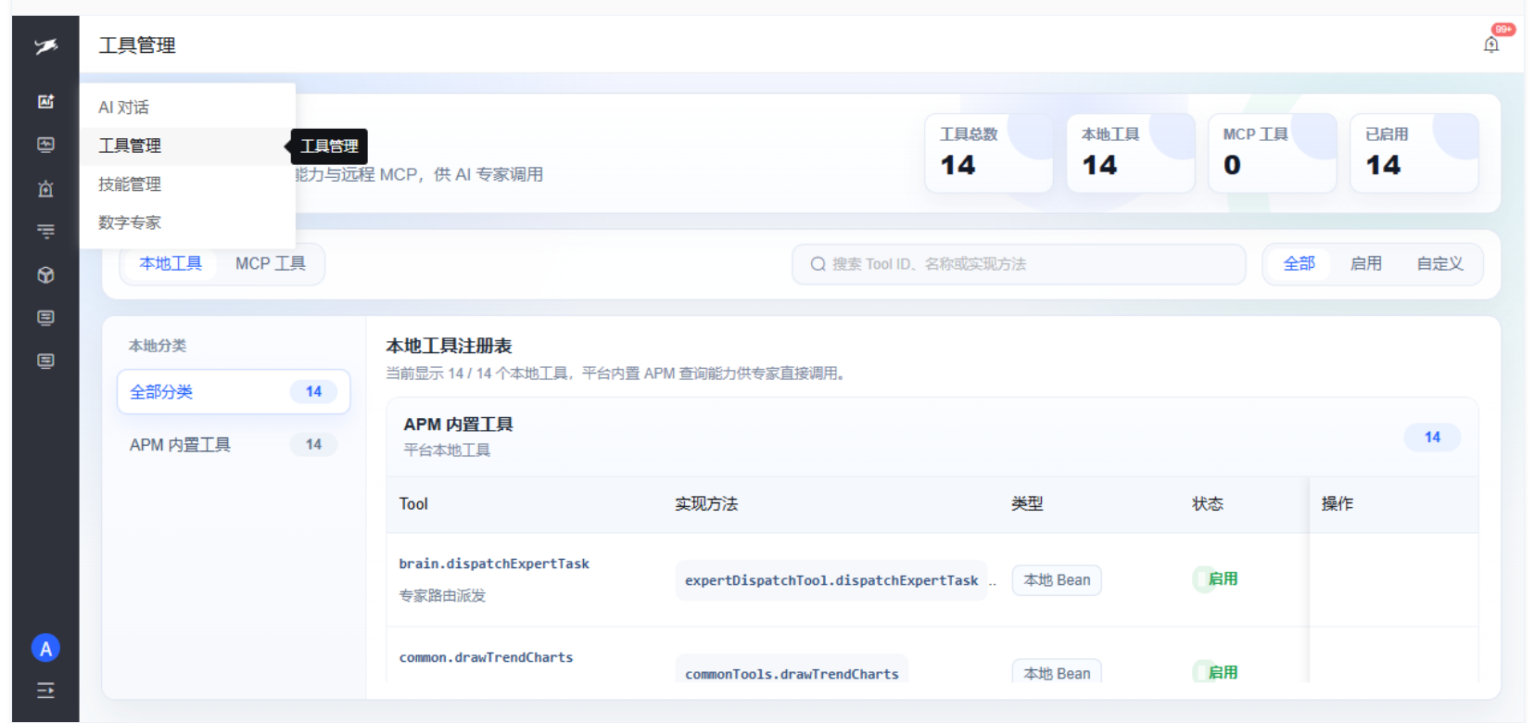Switch to the MCP 工具 tab
Viewport: 1534px width, 723px height.
pos(271,264)
